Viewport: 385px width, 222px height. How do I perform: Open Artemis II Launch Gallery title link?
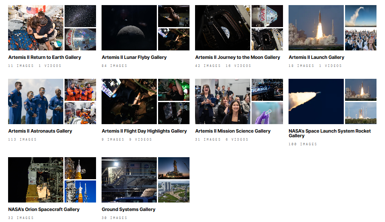[x=316, y=57]
